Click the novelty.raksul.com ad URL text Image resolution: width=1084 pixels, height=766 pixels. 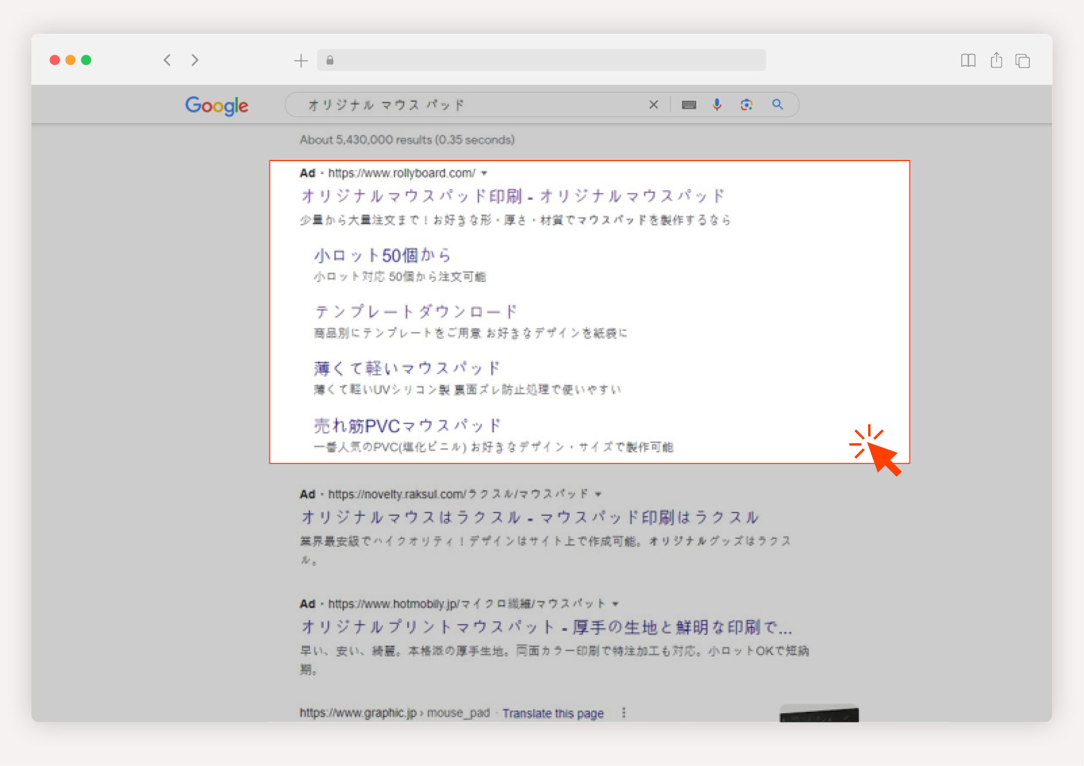tap(459, 494)
